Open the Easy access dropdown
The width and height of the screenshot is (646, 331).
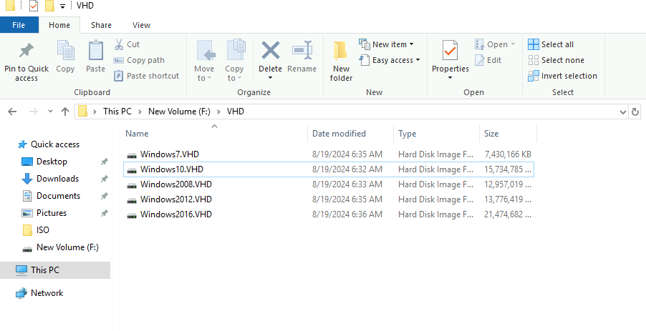tap(396, 60)
